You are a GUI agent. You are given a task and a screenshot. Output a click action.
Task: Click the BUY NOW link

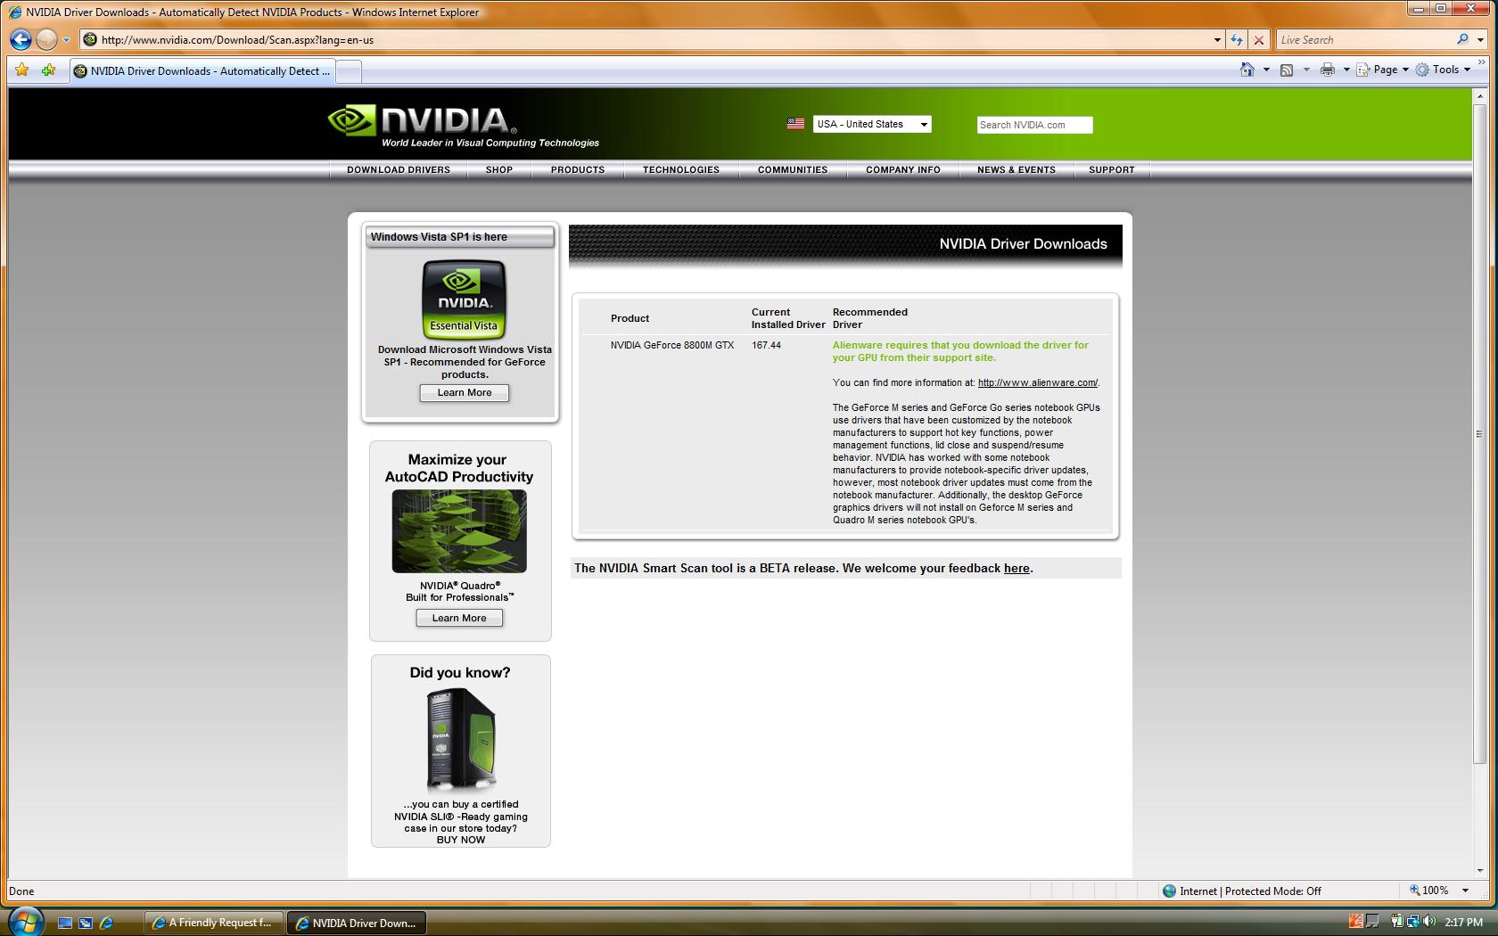pos(461,840)
